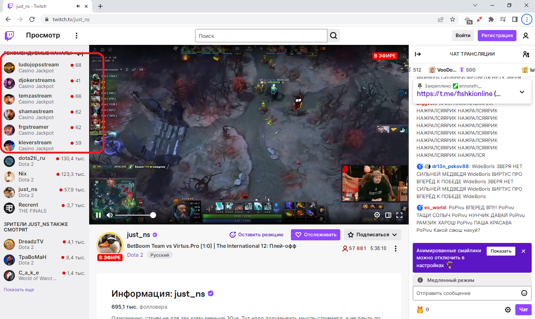Open the emoji picker in chat
This screenshot has width=535, height=319.
coord(524,293)
